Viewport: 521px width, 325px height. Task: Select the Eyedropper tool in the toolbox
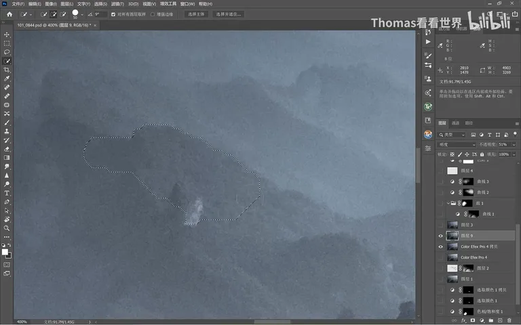pos(7,79)
